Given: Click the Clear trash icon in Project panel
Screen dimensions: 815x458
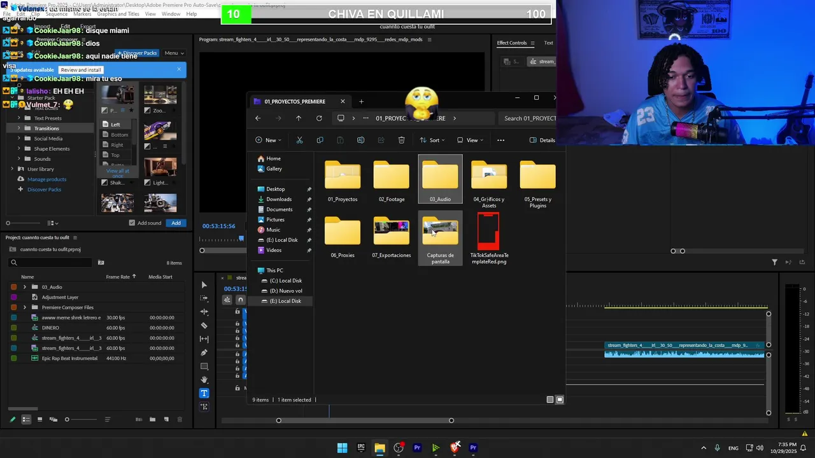Looking at the screenshot, I should [180, 419].
